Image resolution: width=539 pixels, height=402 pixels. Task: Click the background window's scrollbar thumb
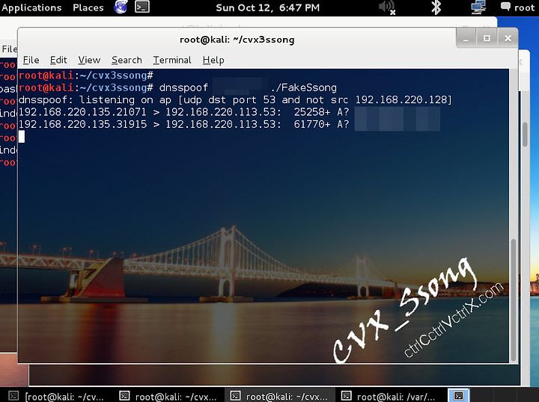[x=525, y=134]
